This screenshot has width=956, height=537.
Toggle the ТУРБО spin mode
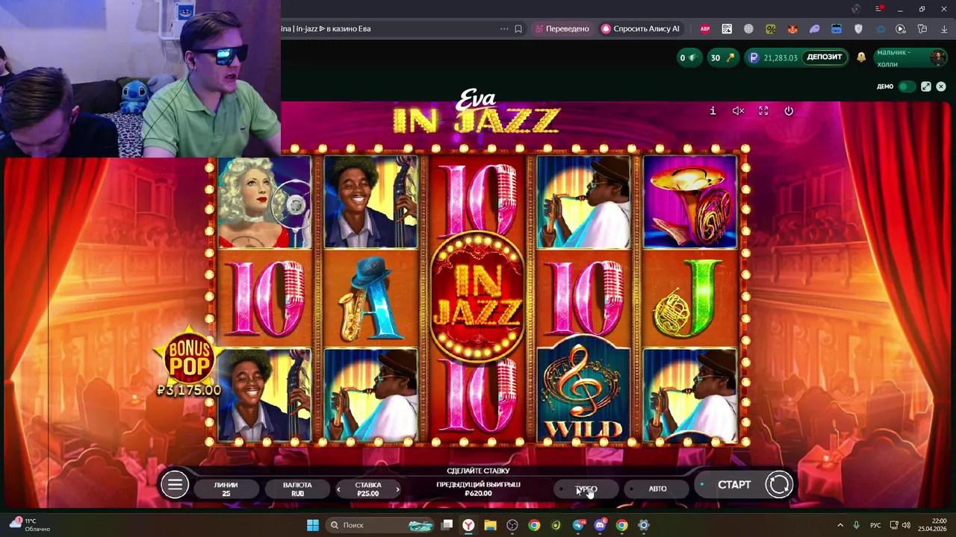tap(587, 489)
